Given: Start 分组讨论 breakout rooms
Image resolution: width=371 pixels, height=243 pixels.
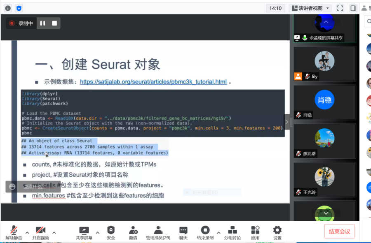Looking at the screenshot, I should coord(232,232).
